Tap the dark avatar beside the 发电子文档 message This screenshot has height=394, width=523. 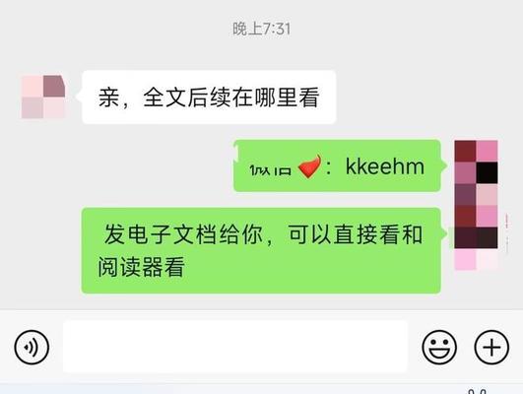(476, 216)
